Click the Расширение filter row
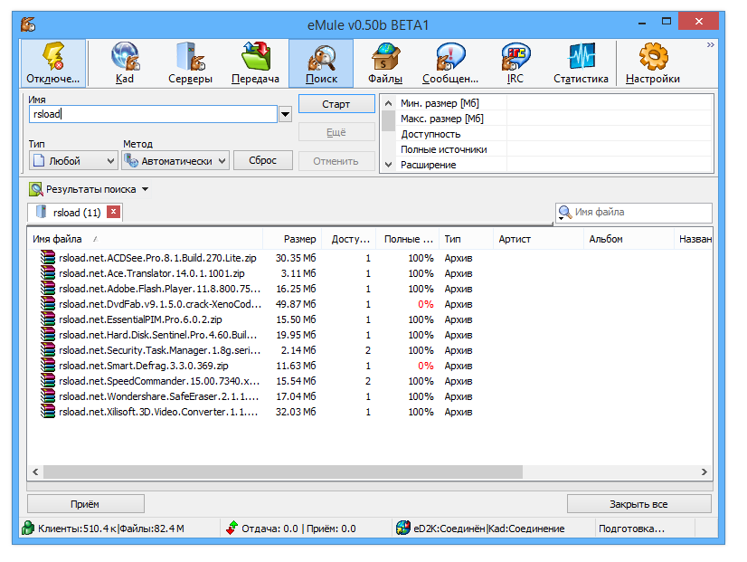 (554, 165)
